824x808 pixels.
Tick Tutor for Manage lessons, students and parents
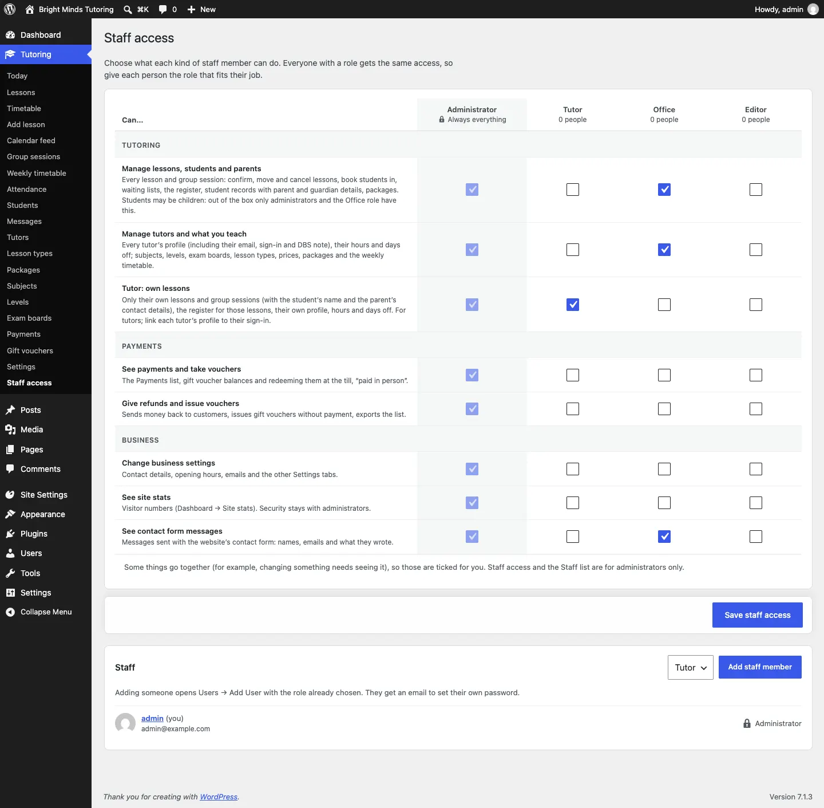(x=573, y=190)
